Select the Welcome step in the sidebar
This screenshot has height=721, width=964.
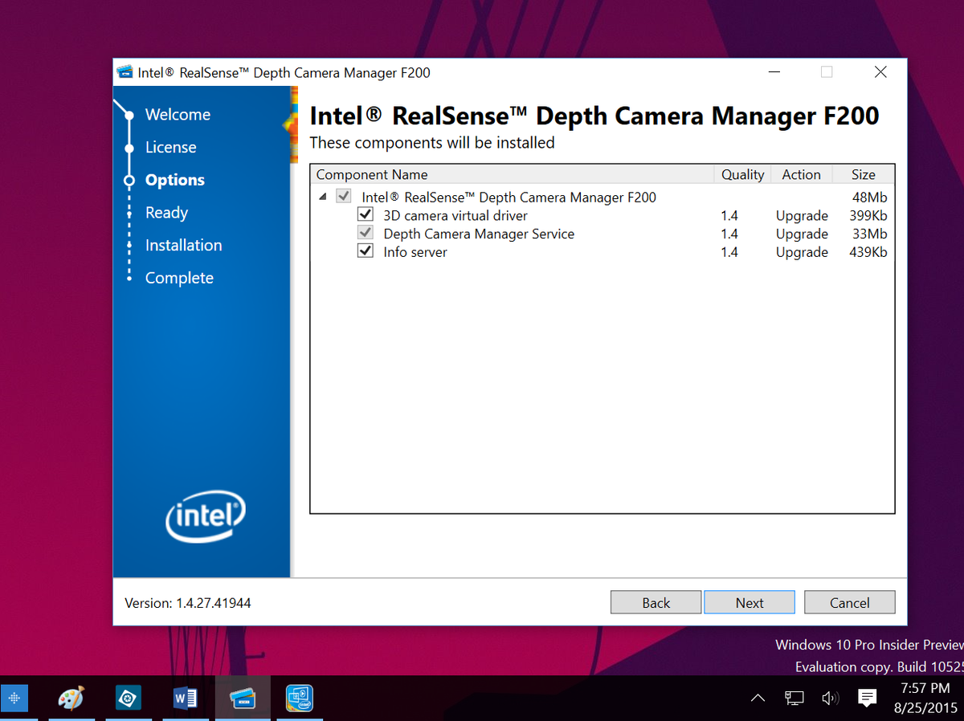click(x=178, y=114)
